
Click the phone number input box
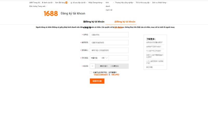click(x=118, y=58)
